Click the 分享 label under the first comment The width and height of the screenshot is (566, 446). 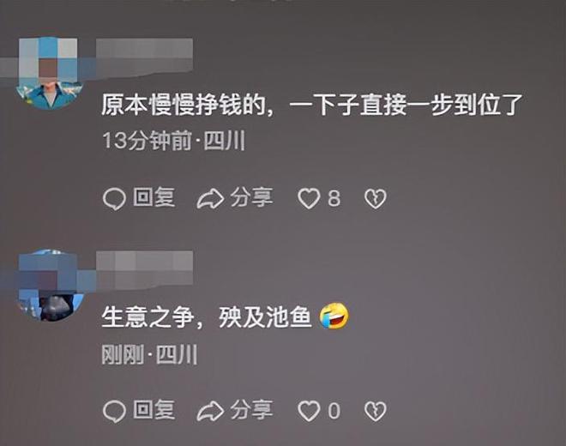[x=251, y=197]
